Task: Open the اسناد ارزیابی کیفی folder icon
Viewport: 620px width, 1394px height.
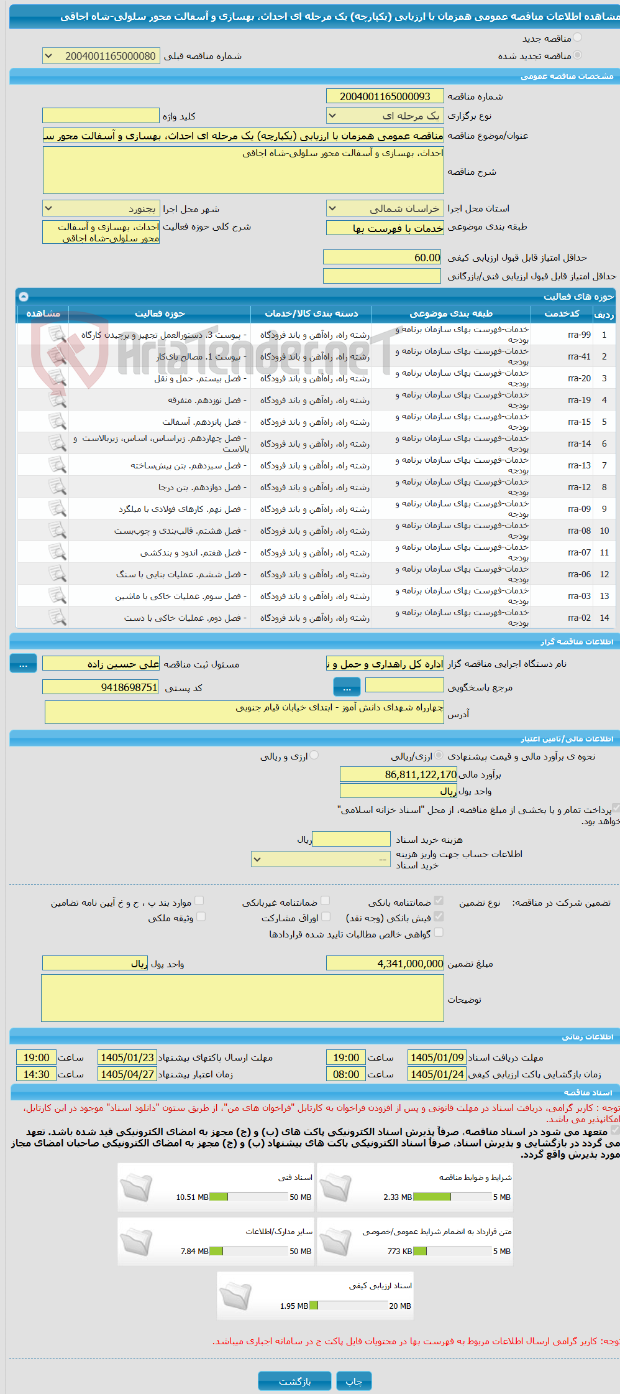Action: [x=235, y=1296]
